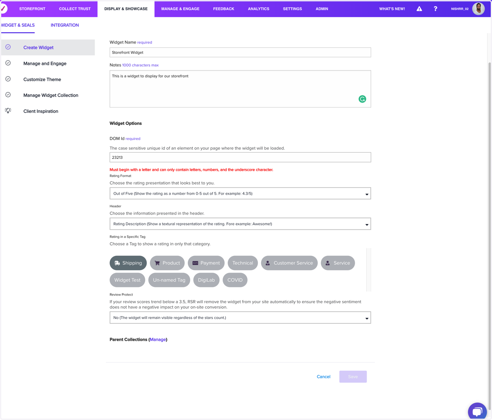Toggle the Widget Test tag
Viewport: 492px width, 420px height.
pos(127,280)
